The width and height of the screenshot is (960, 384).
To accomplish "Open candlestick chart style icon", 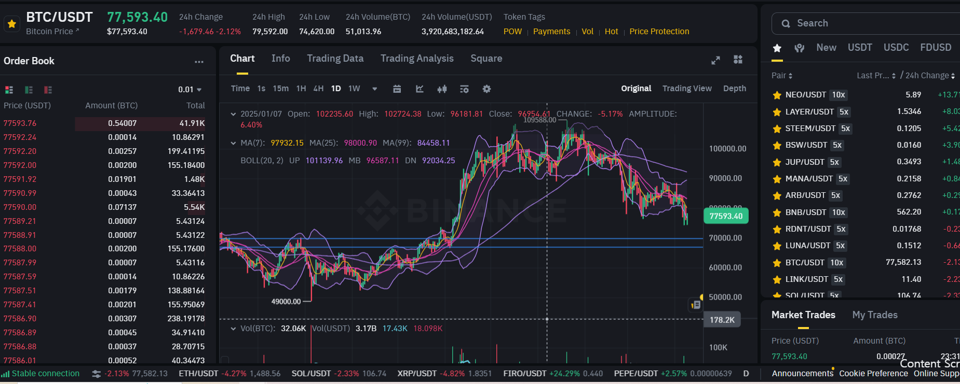I will coord(442,89).
